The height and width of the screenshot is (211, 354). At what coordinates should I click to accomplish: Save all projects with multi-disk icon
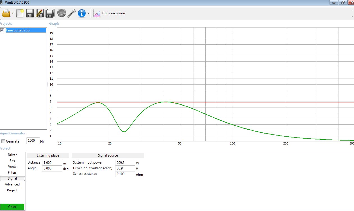[x=50, y=13]
